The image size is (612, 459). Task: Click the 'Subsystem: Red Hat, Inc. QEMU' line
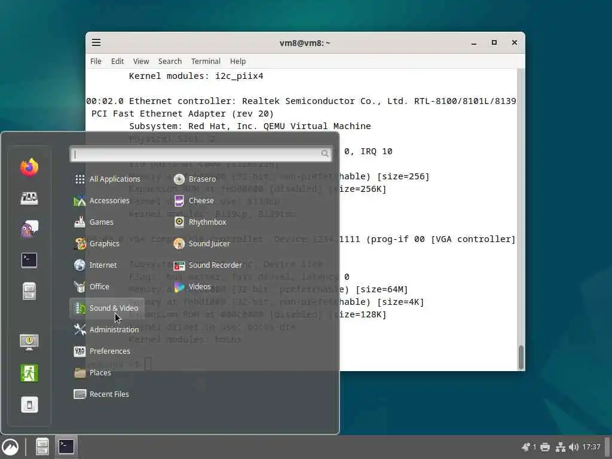[250, 126]
